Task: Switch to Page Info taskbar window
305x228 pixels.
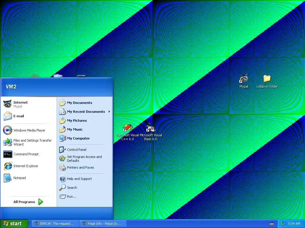Action: coord(103,224)
